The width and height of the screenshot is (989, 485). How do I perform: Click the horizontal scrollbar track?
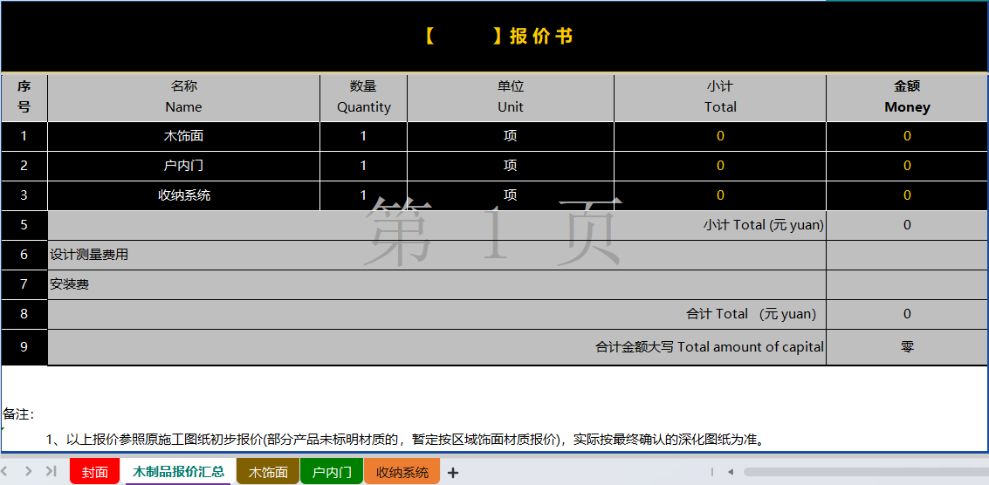(864, 472)
